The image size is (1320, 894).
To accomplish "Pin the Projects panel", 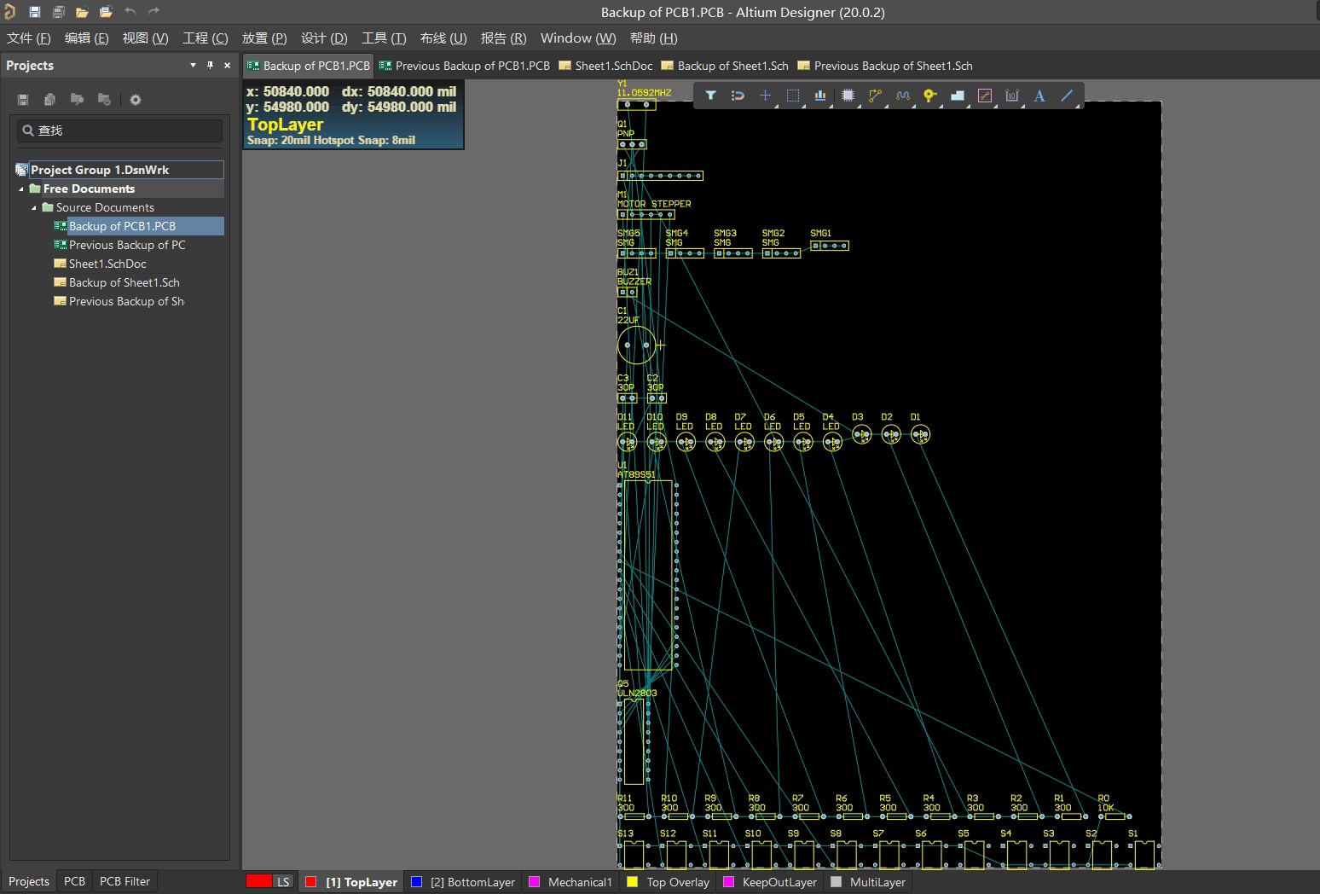I will [x=210, y=65].
